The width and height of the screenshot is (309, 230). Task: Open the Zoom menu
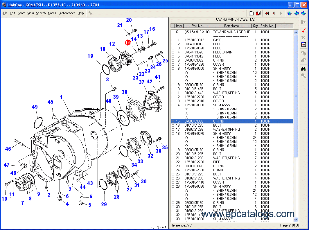tap(21, 13)
